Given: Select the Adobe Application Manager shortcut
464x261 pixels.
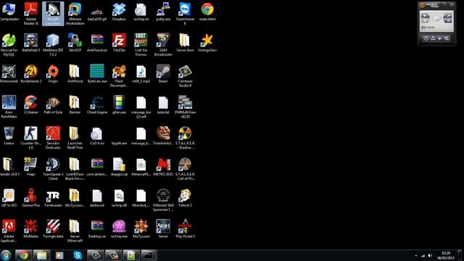Looking at the screenshot, I should (9, 231).
